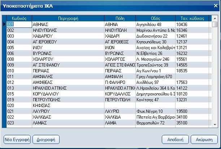This screenshot has height=149, width=221.
Task: Click postal code cell 34100
Action: [x=192, y=117]
